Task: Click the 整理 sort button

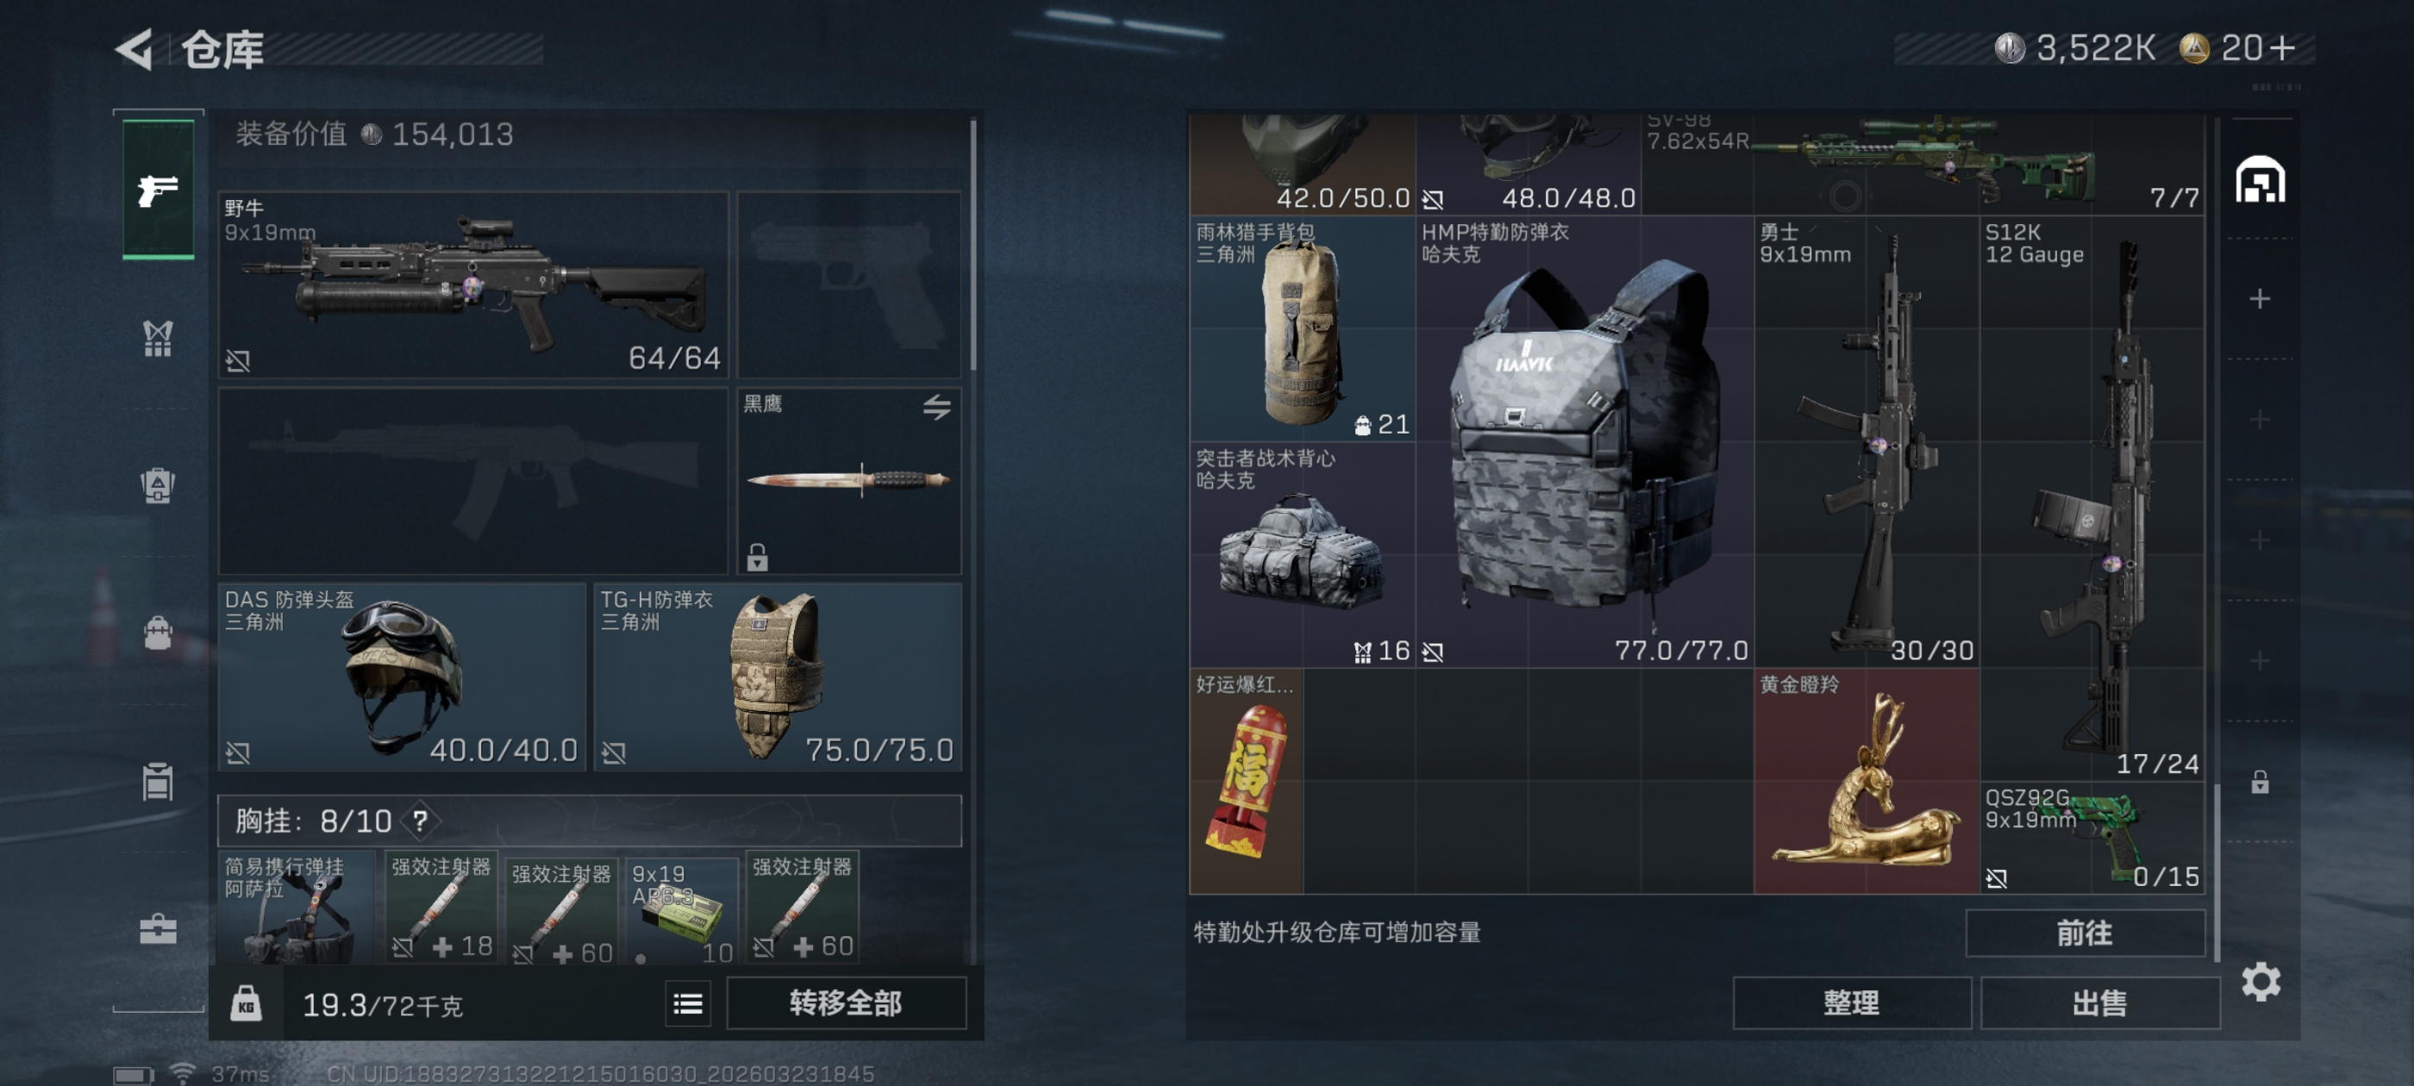Action: (x=1852, y=1002)
